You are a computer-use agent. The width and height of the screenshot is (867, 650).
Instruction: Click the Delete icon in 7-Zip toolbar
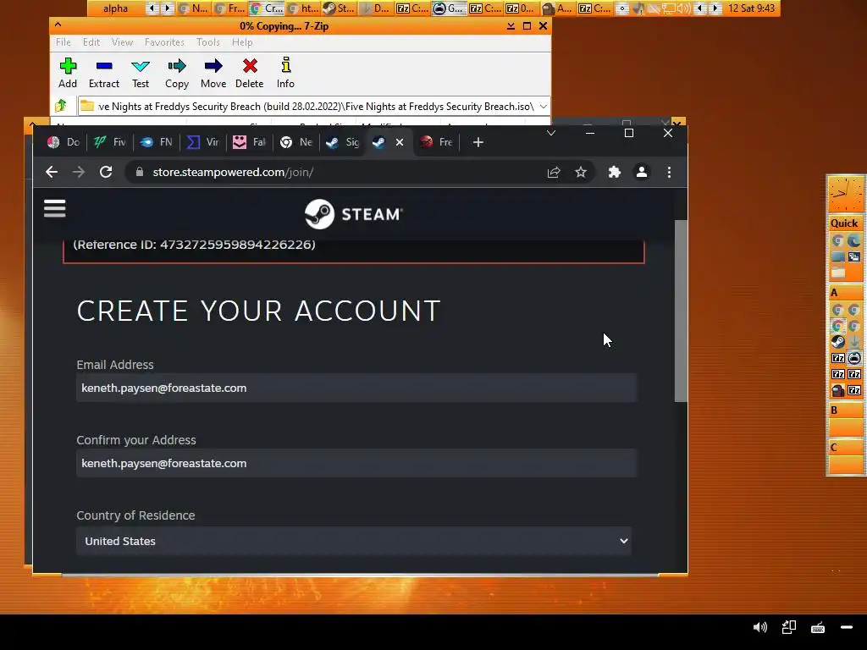click(x=250, y=73)
